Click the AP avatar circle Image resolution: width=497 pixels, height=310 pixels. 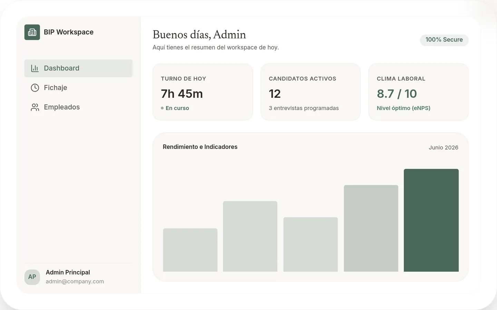[32, 277]
